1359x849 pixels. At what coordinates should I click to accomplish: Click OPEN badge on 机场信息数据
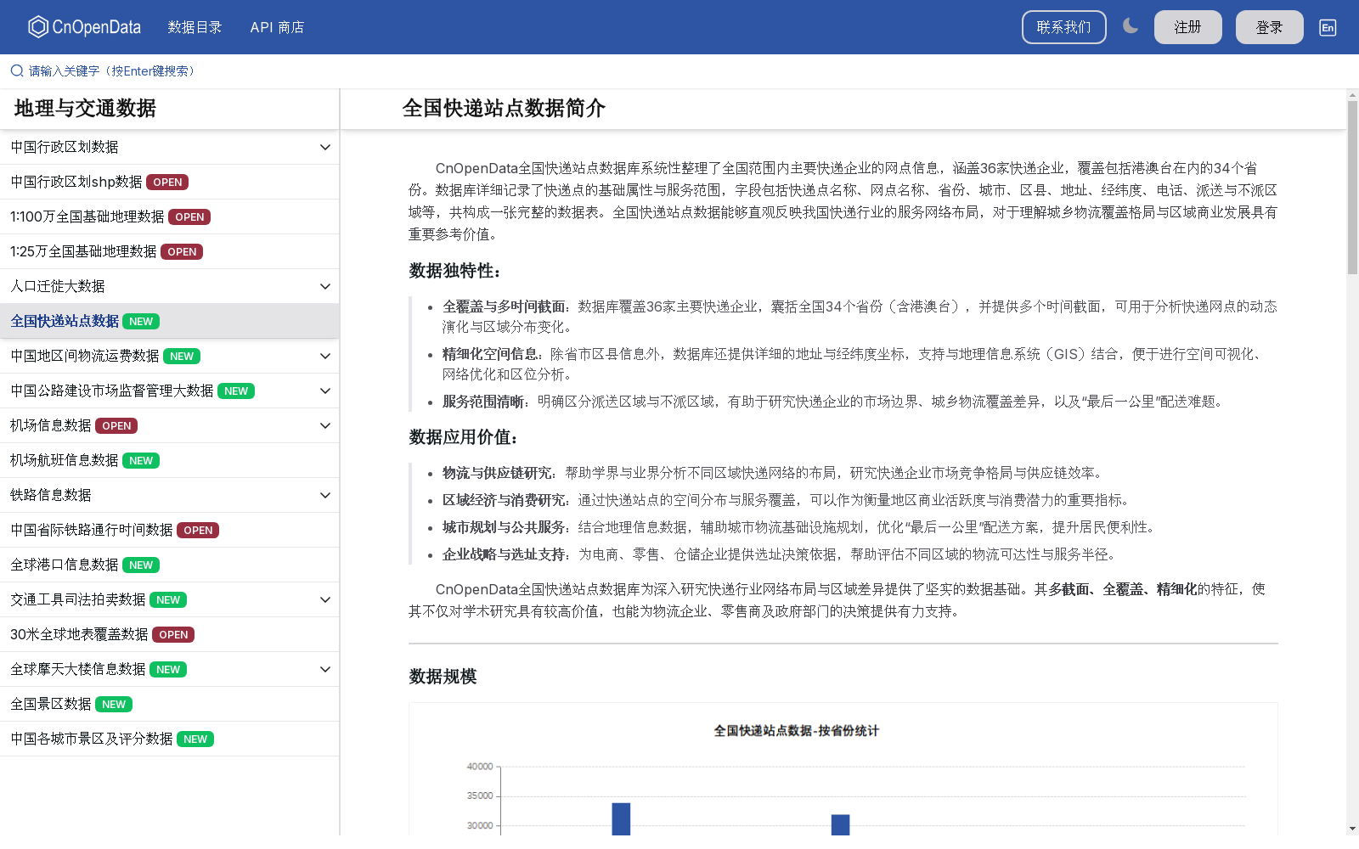116,425
